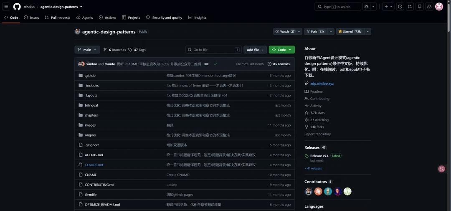Open the Add file dropdown
Image resolution: width=451 pixels, height=211 pixels.
(x=255, y=50)
